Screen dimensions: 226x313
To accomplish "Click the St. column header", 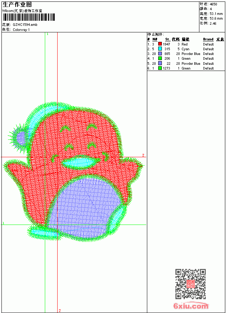I will tap(168, 39).
